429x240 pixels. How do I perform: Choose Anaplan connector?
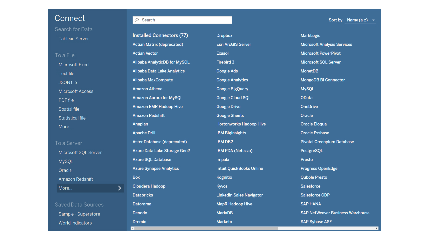pyautogui.click(x=140, y=124)
